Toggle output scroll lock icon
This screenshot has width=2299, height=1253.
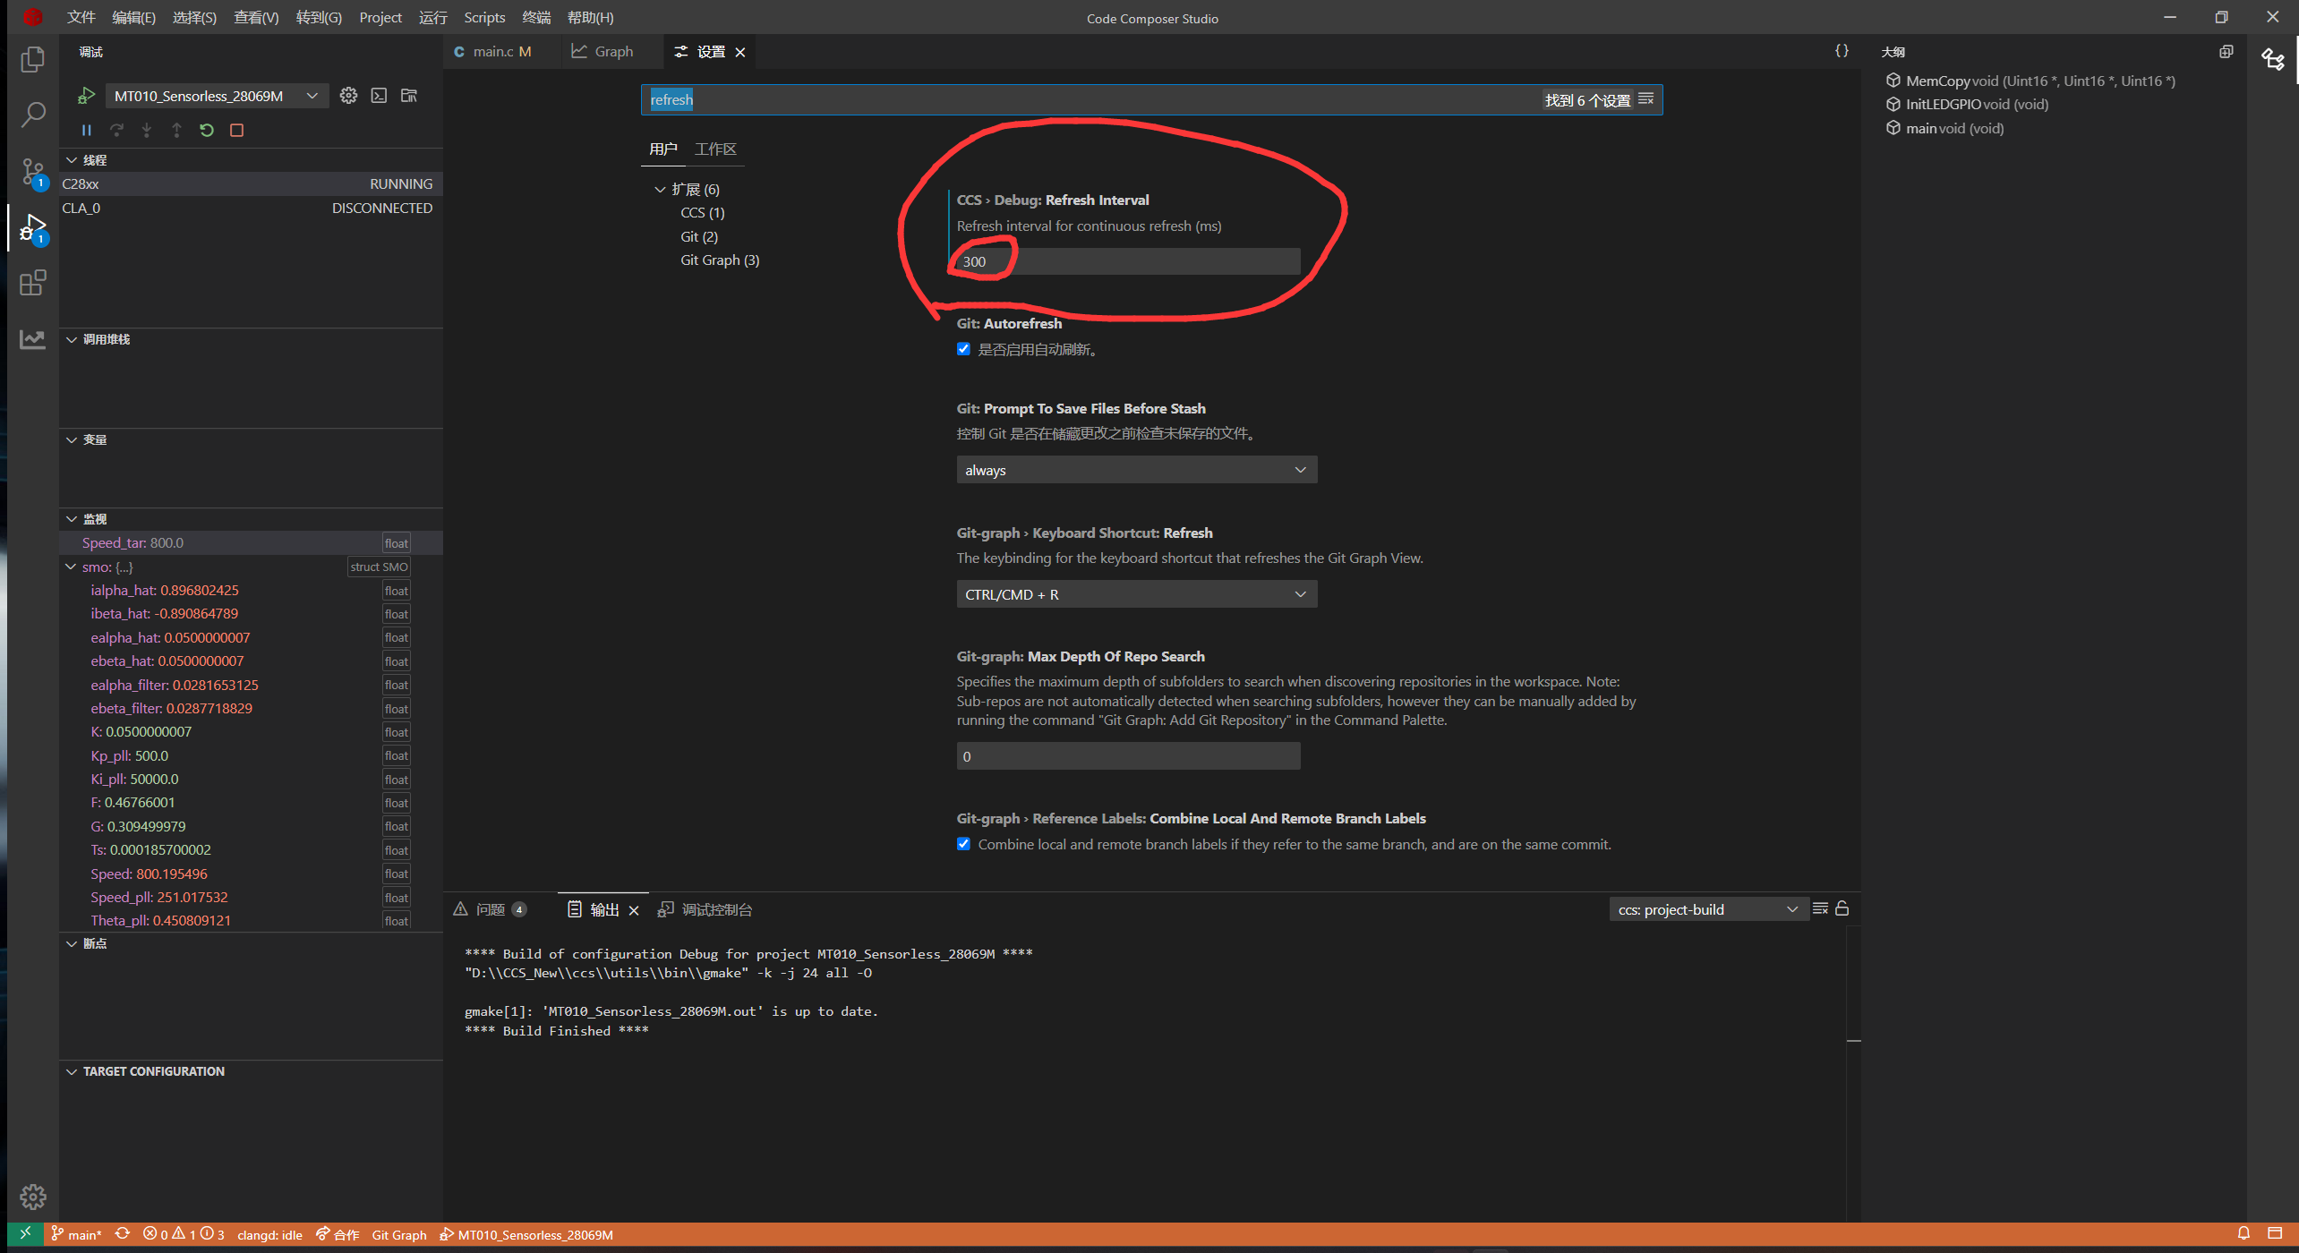pos(1842,908)
